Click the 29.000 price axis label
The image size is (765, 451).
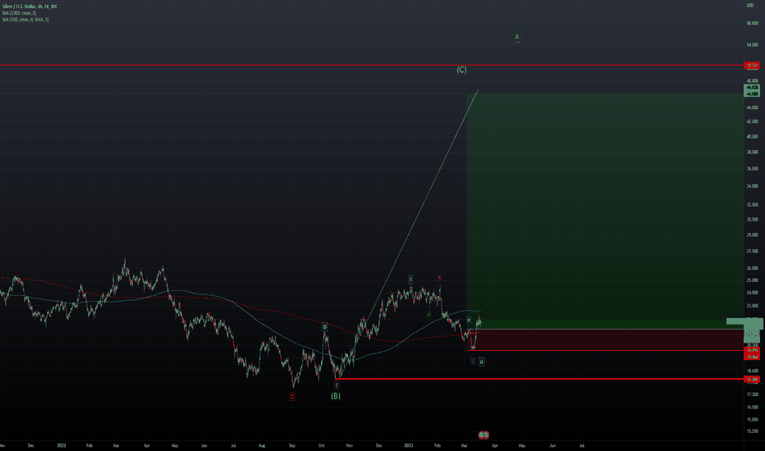(x=753, y=235)
